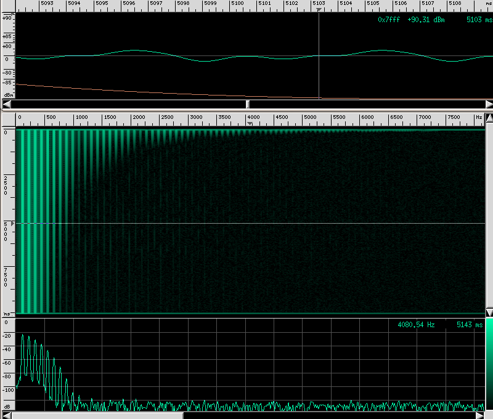Click the green color scale bar
The image size is (493, 419).
point(489,364)
